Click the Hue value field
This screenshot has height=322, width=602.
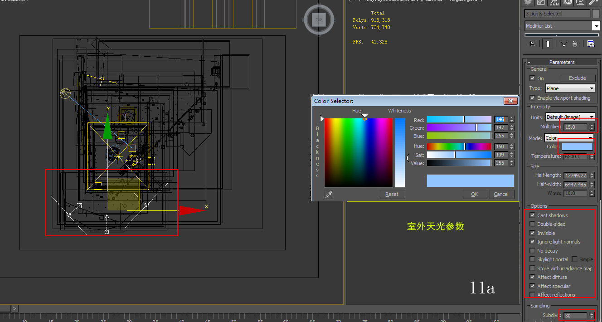501,146
